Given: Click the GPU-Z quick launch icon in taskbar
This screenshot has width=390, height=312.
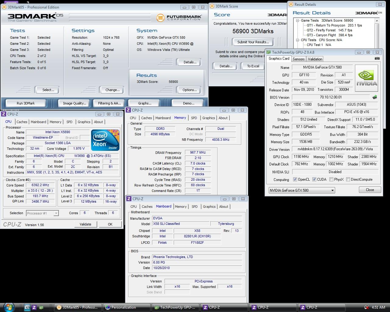Looking at the screenshot, I should [x=41, y=307].
